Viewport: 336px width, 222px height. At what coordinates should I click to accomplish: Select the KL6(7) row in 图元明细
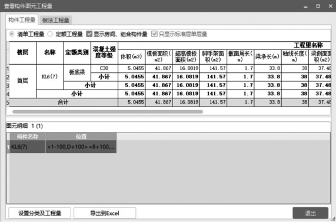tap(62, 147)
